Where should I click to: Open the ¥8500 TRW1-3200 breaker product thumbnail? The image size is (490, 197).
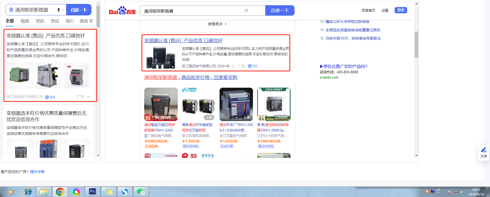161,104
